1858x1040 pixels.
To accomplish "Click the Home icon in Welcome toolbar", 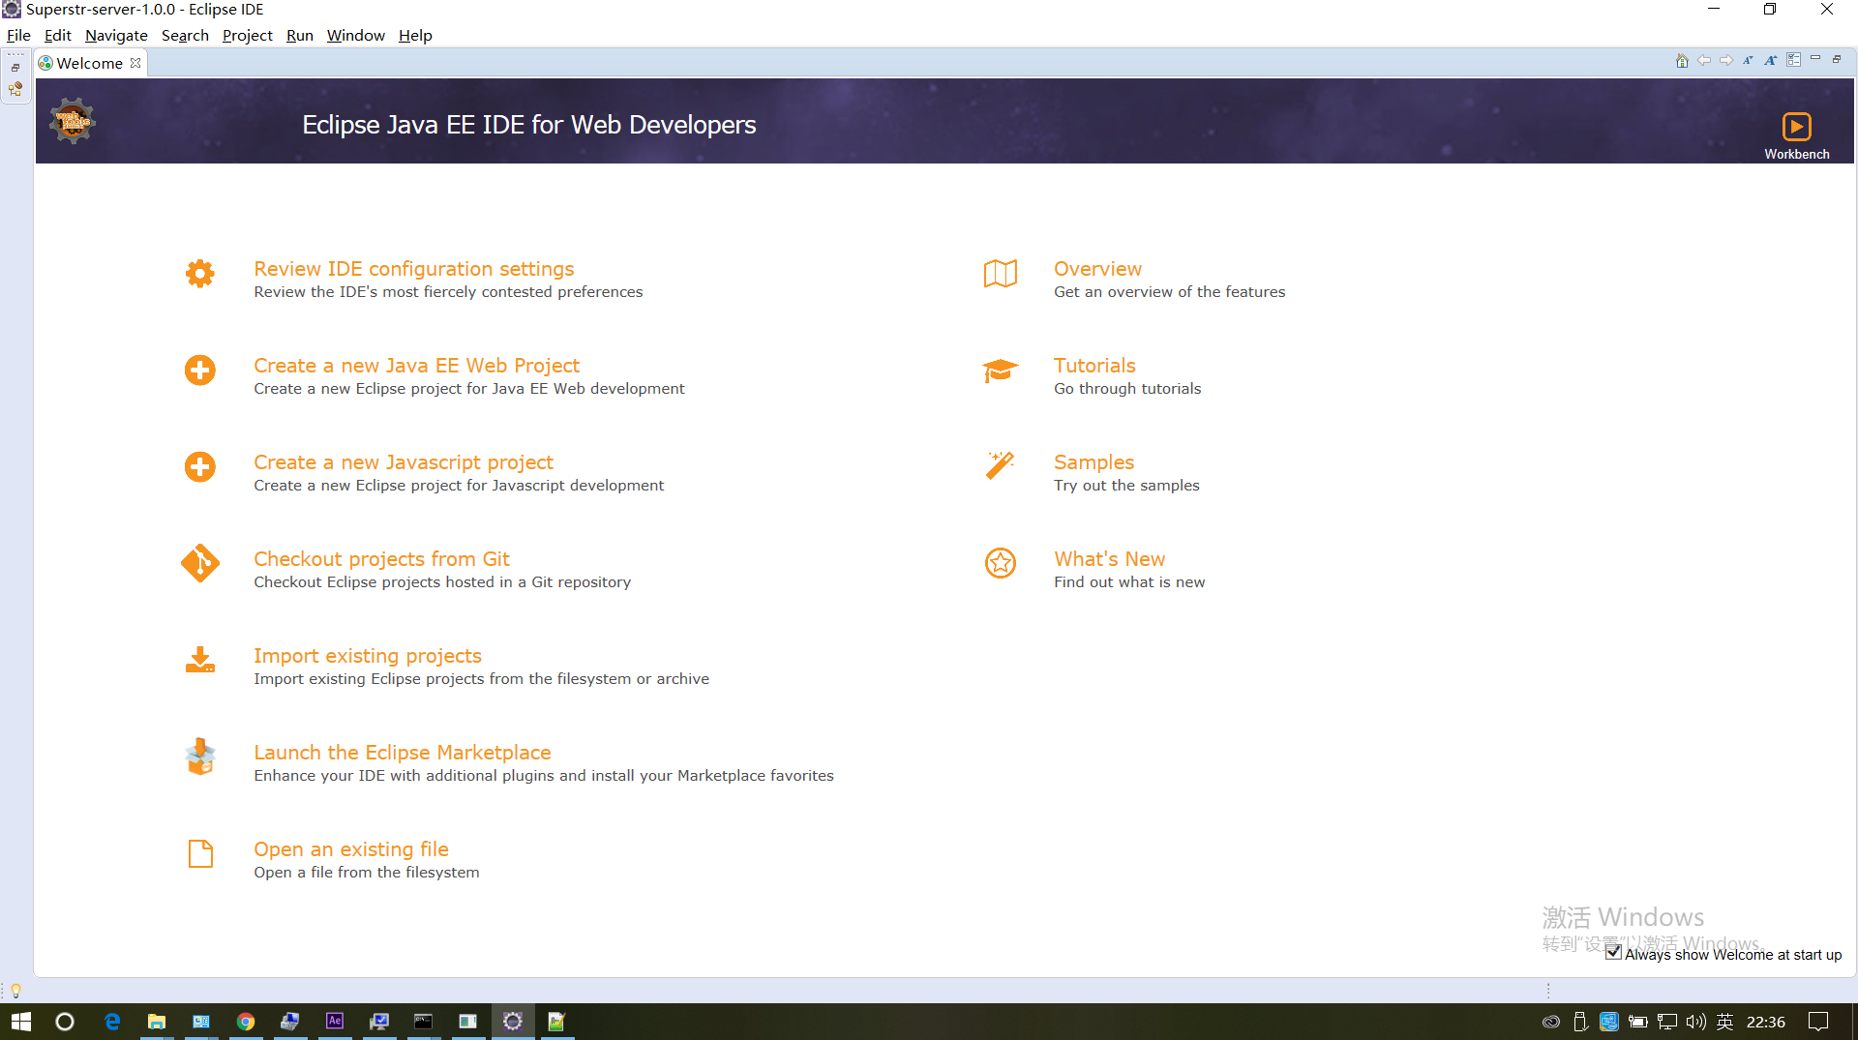I will tap(1682, 60).
